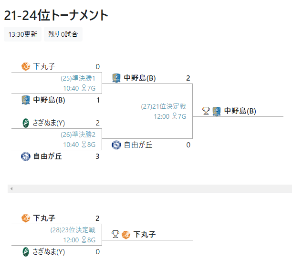Click 中野島(B) team badge in semifinal 1
This screenshot has width=292, height=270.
(x=25, y=100)
